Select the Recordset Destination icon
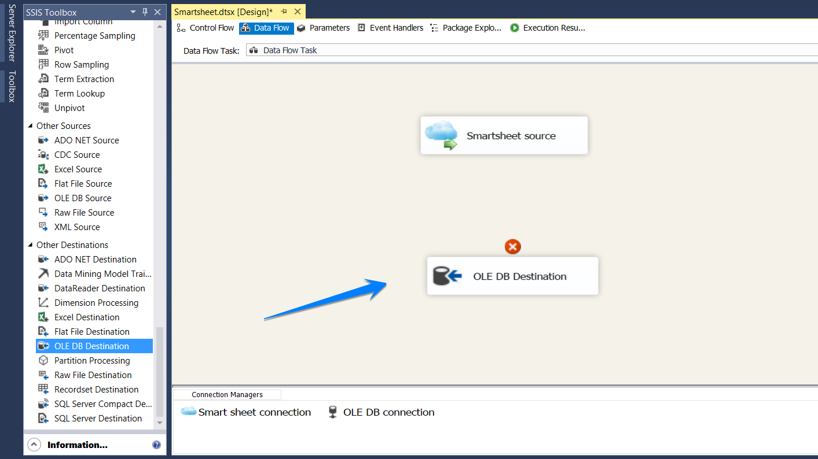818x459 pixels. [x=43, y=389]
